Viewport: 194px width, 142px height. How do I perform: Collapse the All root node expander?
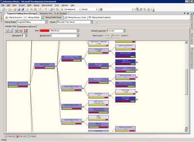point(29,85)
